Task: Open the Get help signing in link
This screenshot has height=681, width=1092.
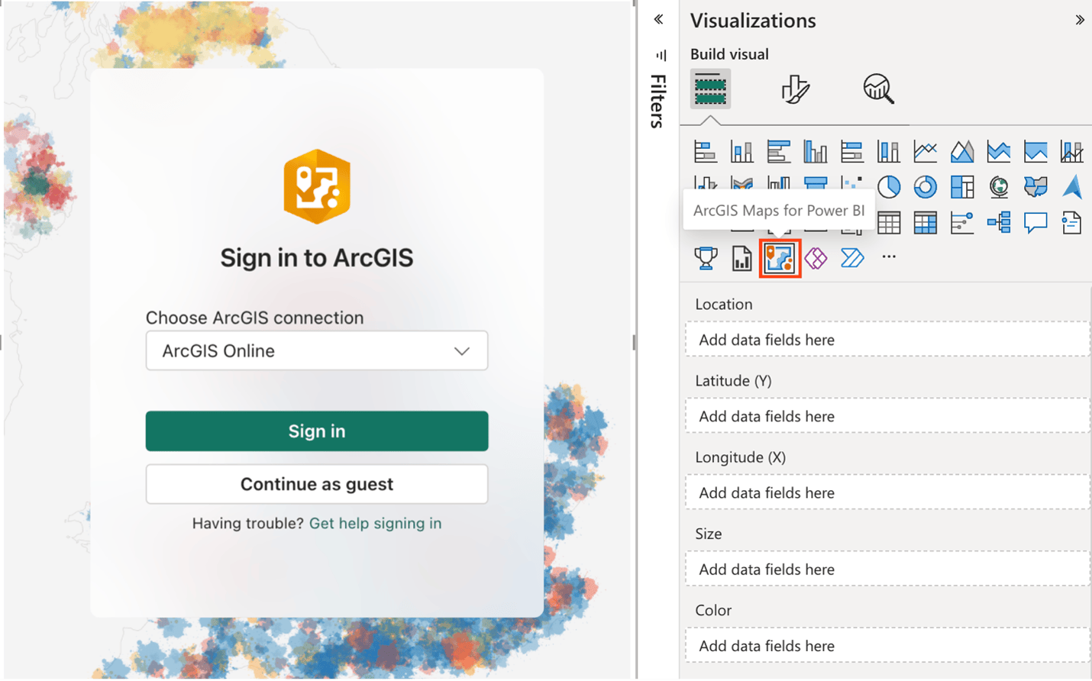Action: (x=375, y=524)
